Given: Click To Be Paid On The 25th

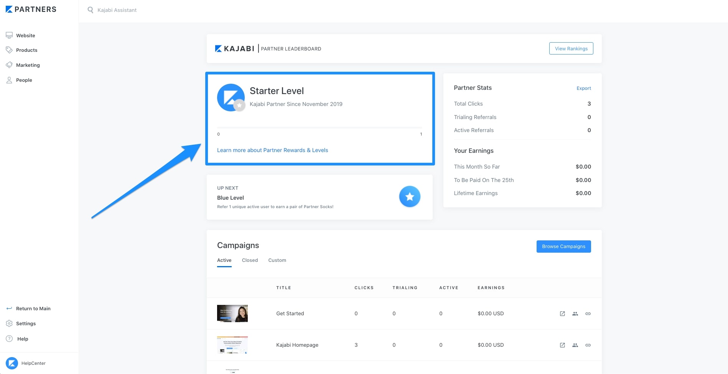Looking at the screenshot, I should coord(484,180).
